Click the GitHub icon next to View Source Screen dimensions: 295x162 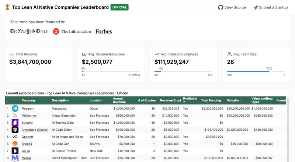221,7
